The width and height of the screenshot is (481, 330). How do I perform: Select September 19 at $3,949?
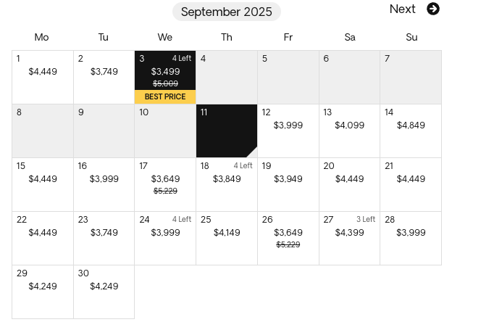coord(288,185)
